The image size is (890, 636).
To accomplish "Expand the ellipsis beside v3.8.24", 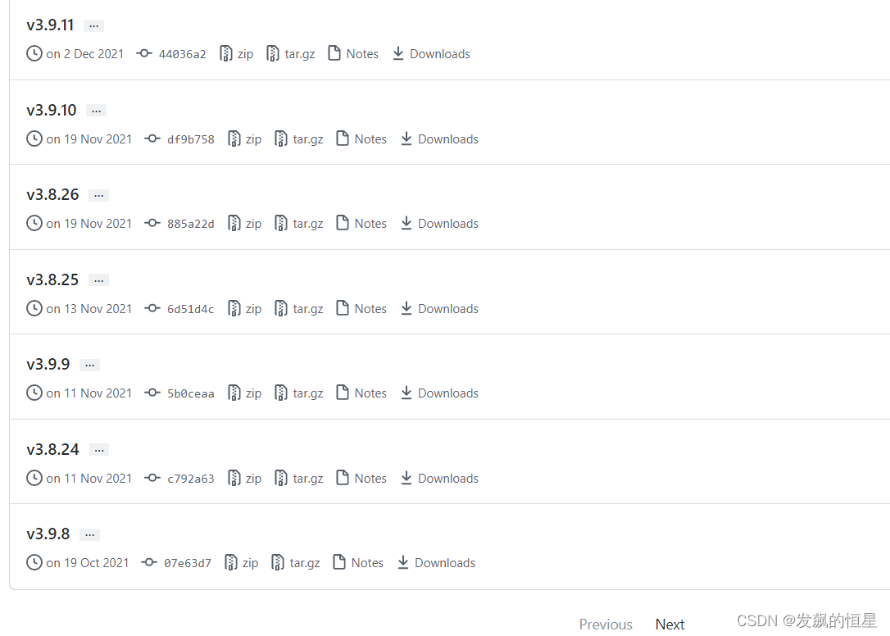I will (99, 450).
